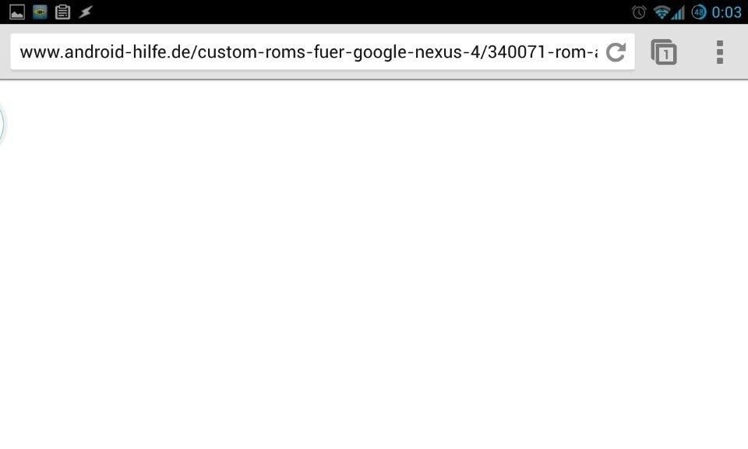The width and height of the screenshot is (748, 449).
Task: Tap the clipboard notification icon
Action: 62,12
